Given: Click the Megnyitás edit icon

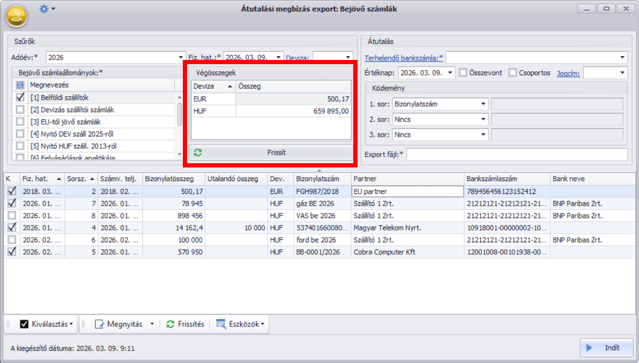Looking at the screenshot, I should click(99, 324).
